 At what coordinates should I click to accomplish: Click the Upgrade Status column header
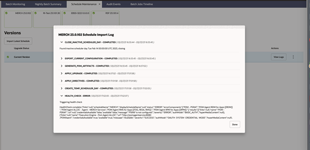click(21, 48)
